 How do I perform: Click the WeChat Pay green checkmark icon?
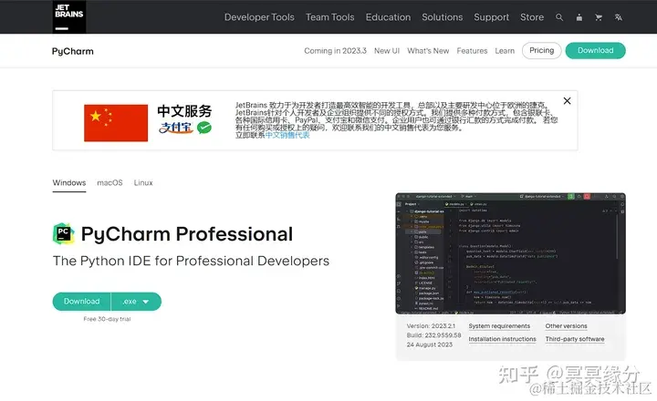[204, 128]
